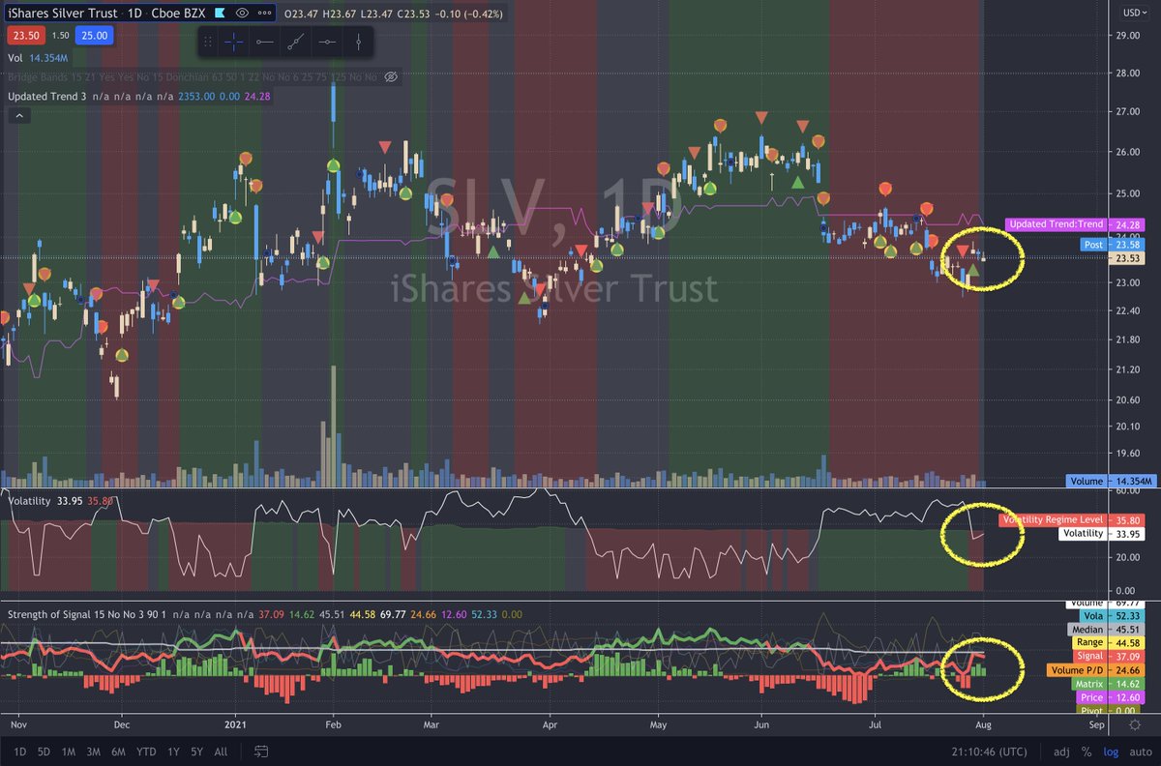
Task: Open the go-to-date calendar icon
Action: pyautogui.click(x=261, y=751)
